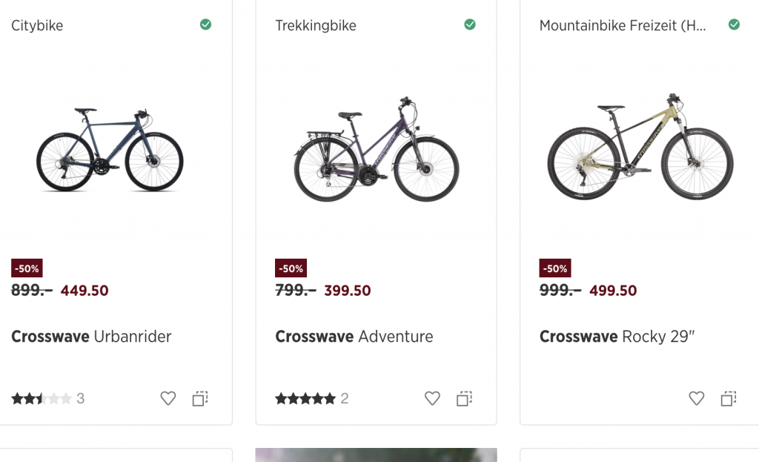Click the Citybike category label
Viewport: 759px width, 462px height.
click(x=37, y=26)
